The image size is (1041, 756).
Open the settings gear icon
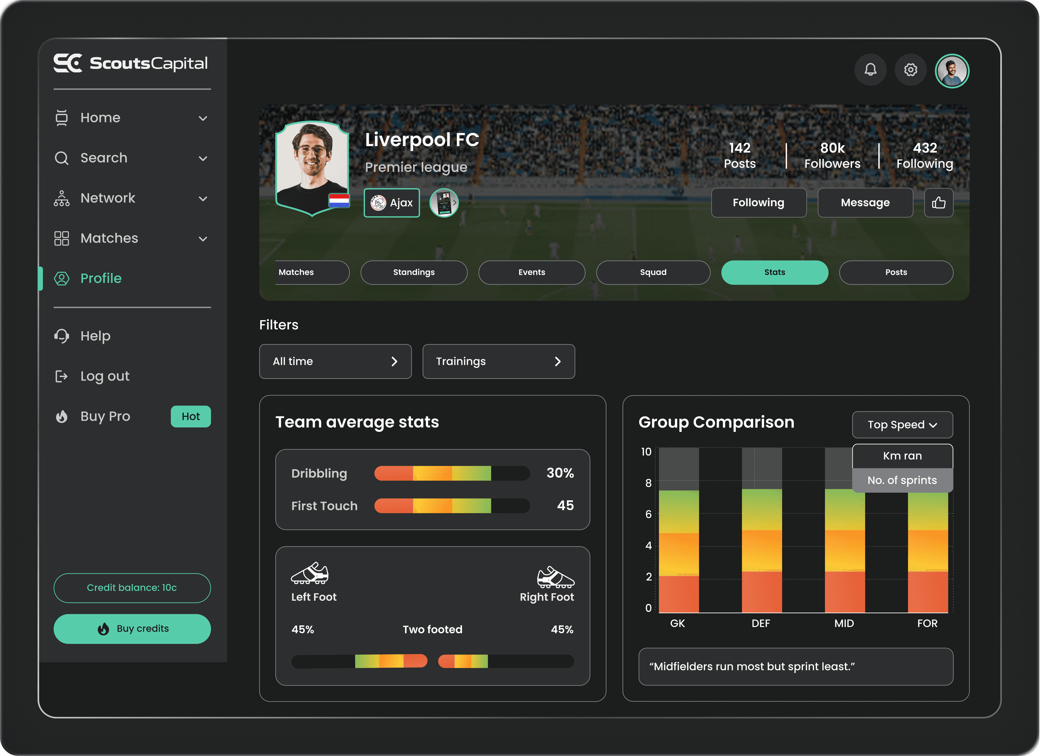tap(911, 70)
